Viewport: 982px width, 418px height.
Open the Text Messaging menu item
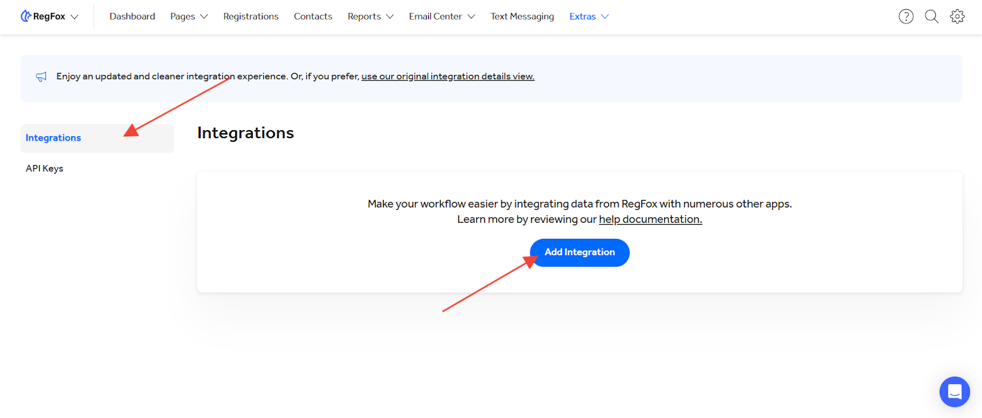point(522,17)
